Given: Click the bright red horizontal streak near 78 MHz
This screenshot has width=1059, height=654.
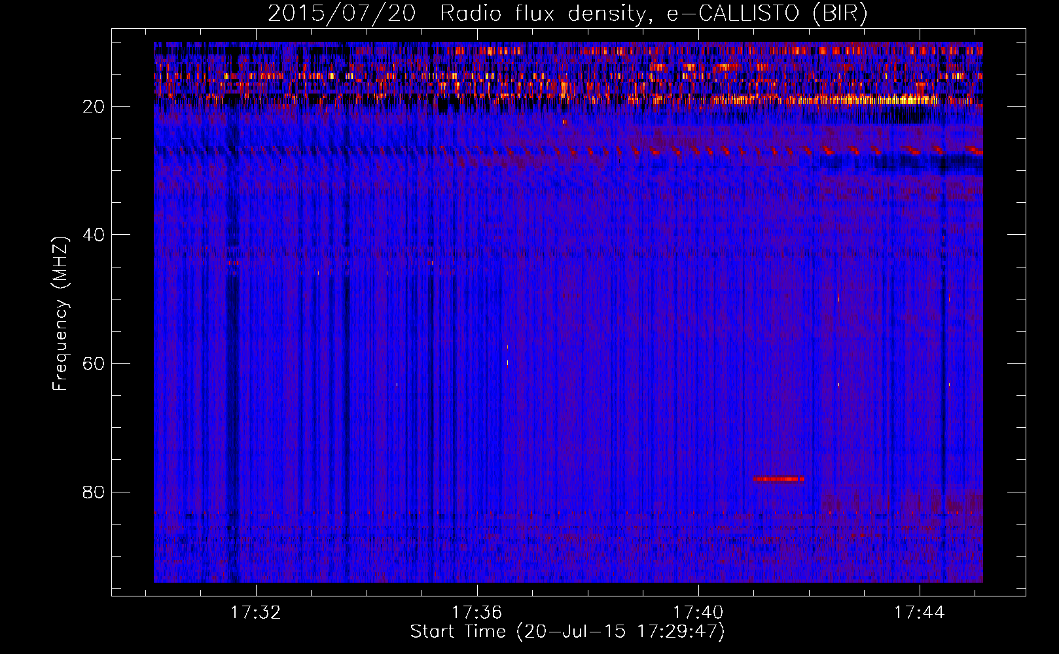Looking at the screenshot, I should tap(779, 479).
